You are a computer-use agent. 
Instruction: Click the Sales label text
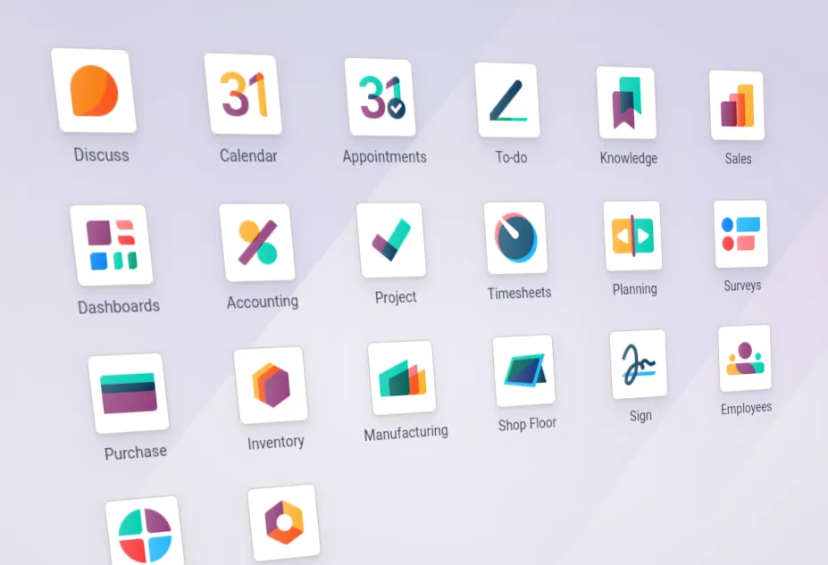(738, 159)
